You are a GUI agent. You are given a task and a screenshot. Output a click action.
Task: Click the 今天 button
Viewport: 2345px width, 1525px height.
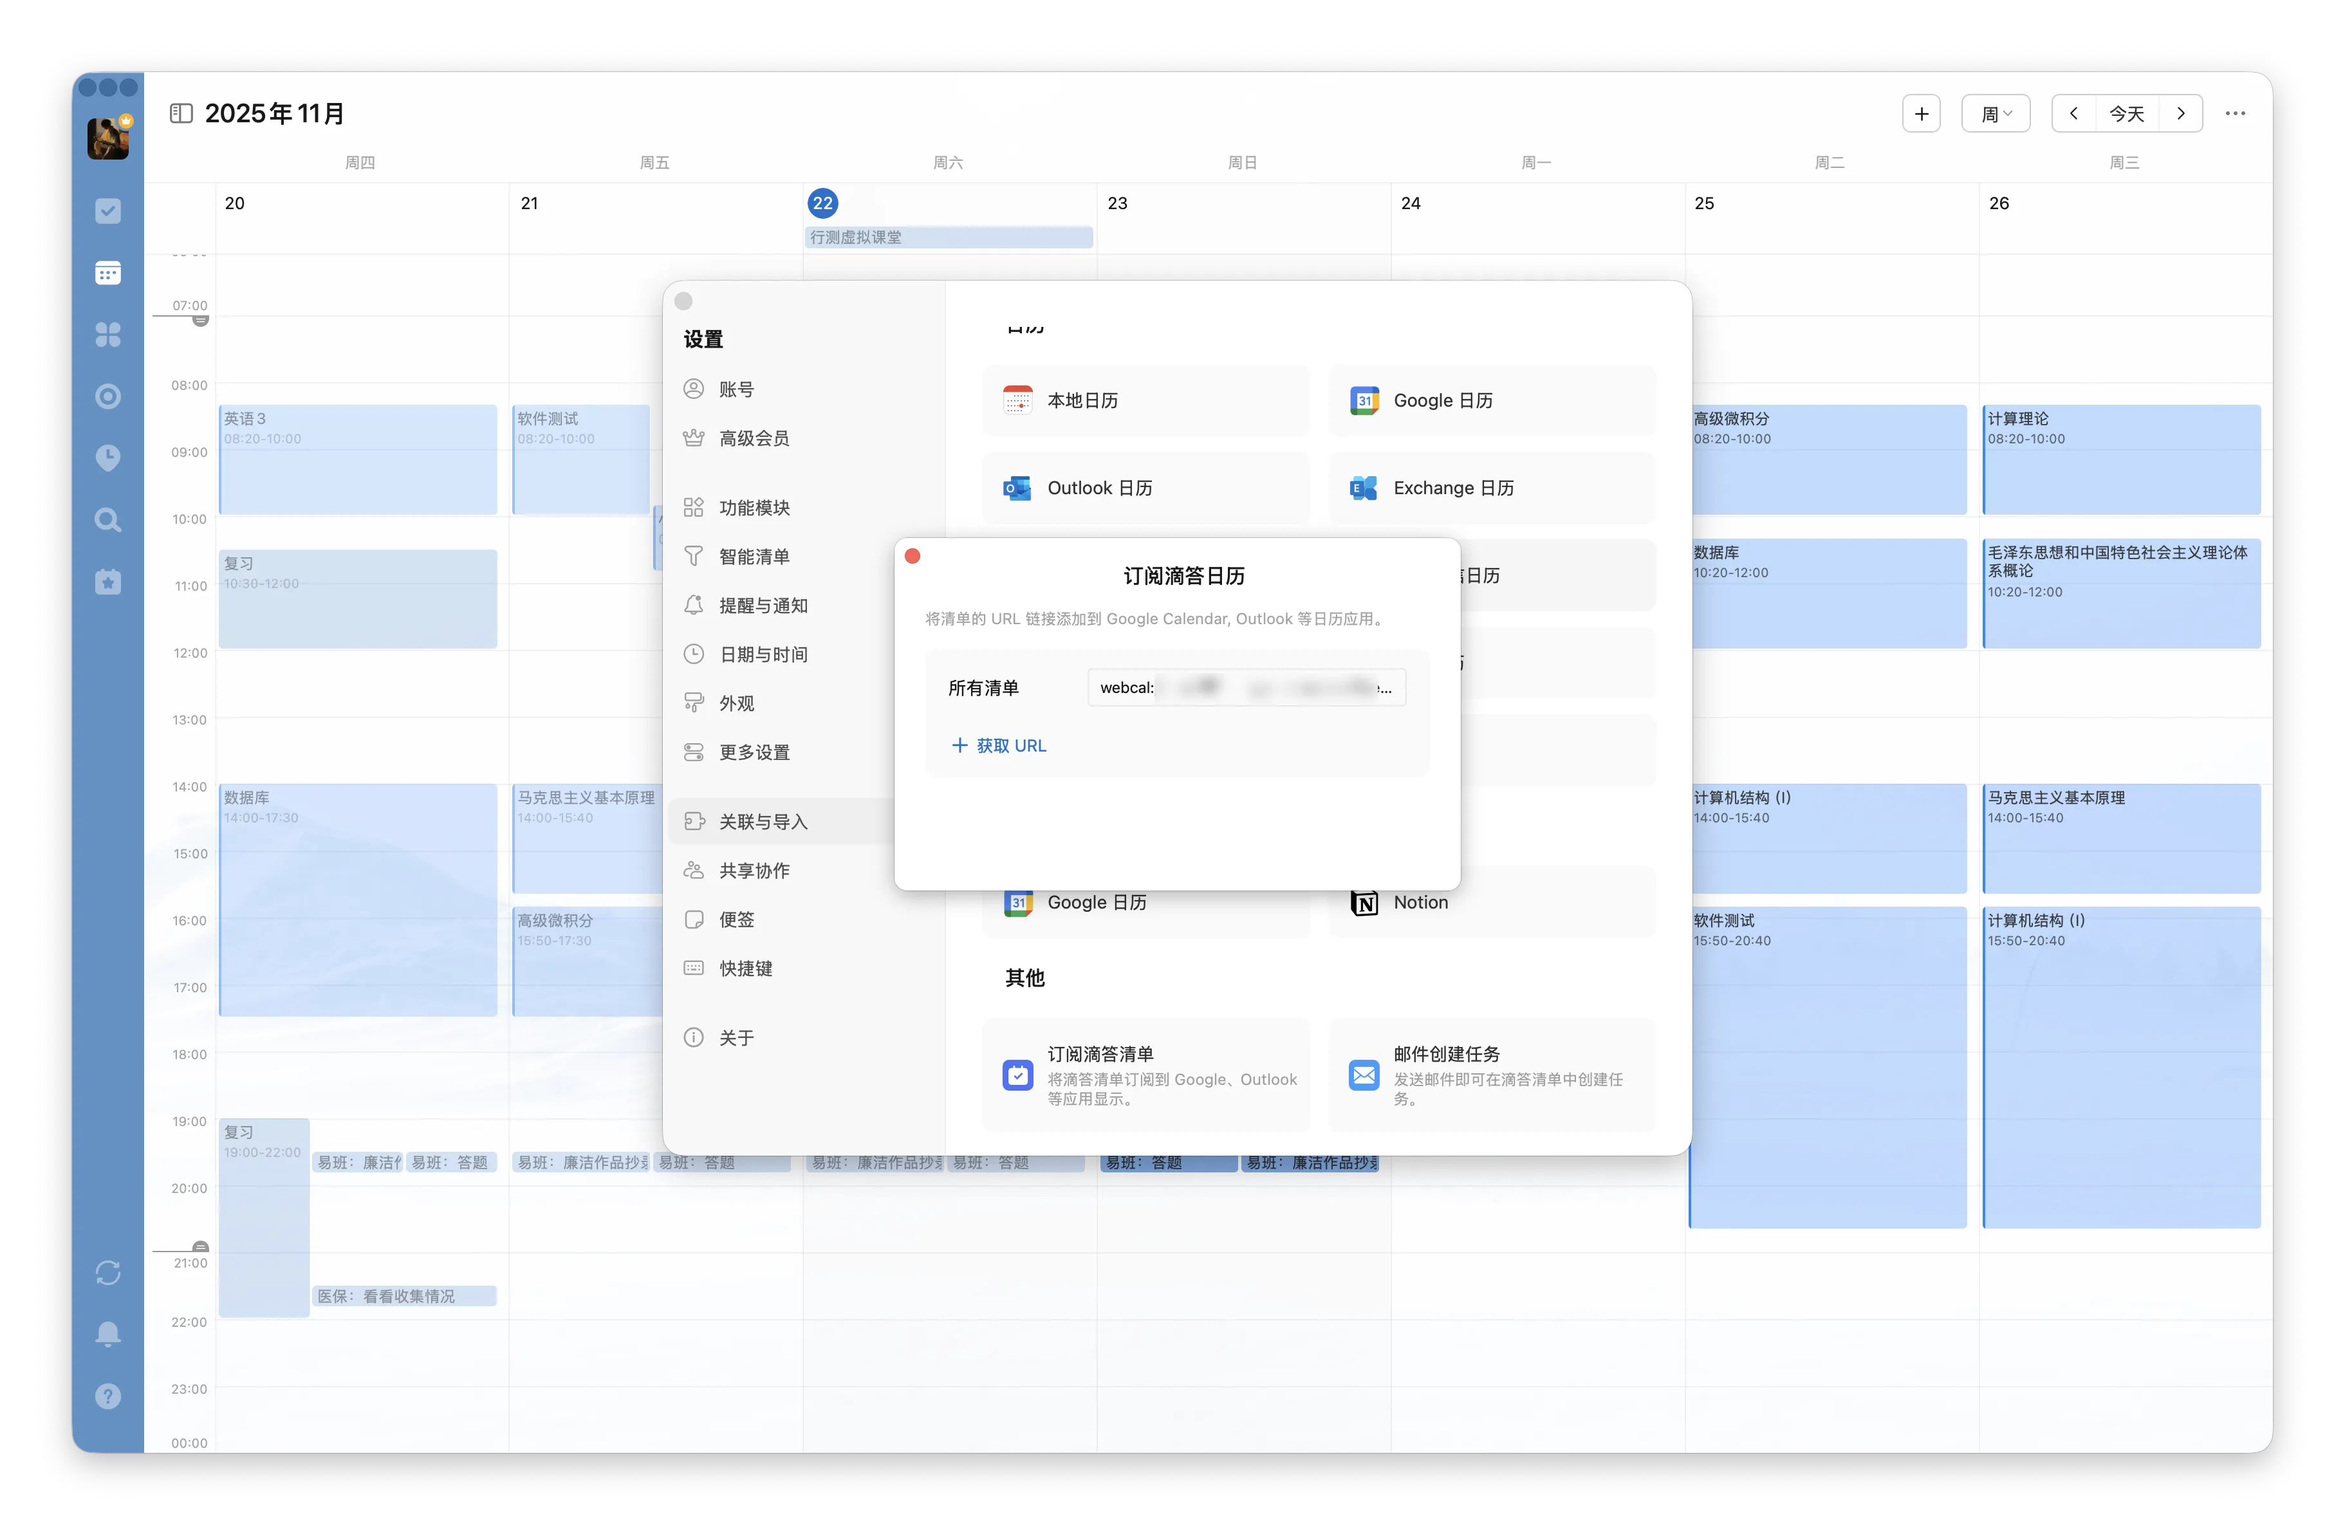click(x=2126, y=113)
